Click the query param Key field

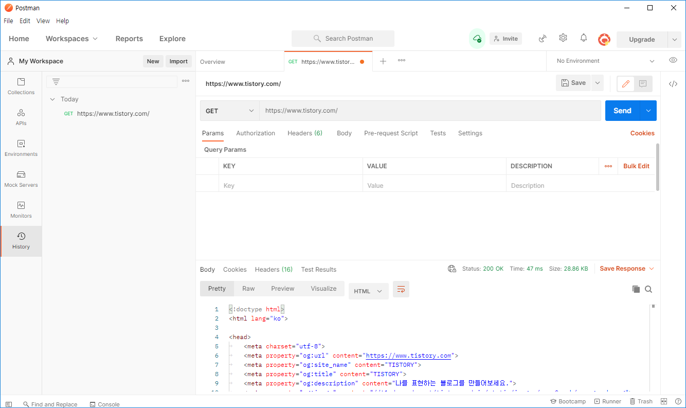291,185
